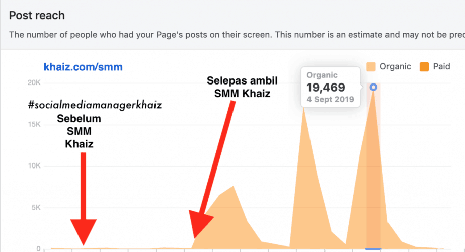Click the 4 Sept 2019 tooltip date
Screen dimensions: 465x252
(x=330, y=99)
